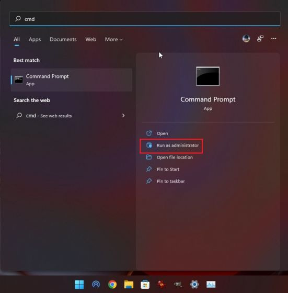
Task: Click the Windows Start button on taskbar
Action: 79,285
